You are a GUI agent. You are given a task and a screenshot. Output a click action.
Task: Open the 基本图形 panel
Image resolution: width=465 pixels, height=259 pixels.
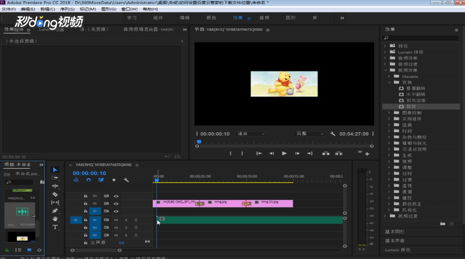click(395, 232)
